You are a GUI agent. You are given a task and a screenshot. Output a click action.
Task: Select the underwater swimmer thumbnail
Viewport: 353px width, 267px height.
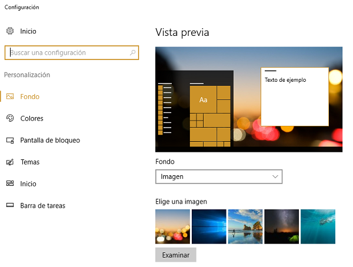[x=318, y=226]
